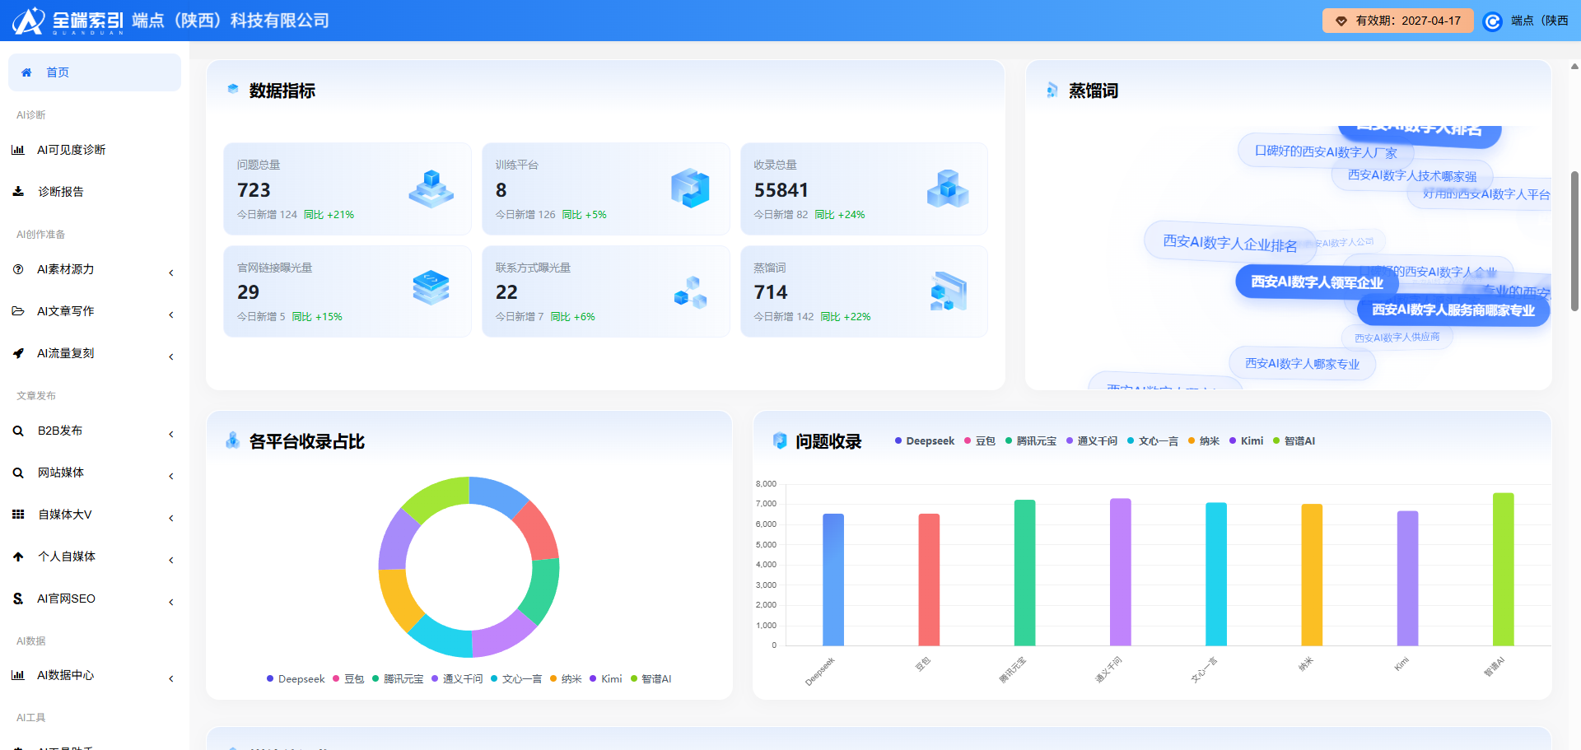Click the 全端索引 logo in the header
Viewport: 1581px width, 750px height.
point(69,21)
